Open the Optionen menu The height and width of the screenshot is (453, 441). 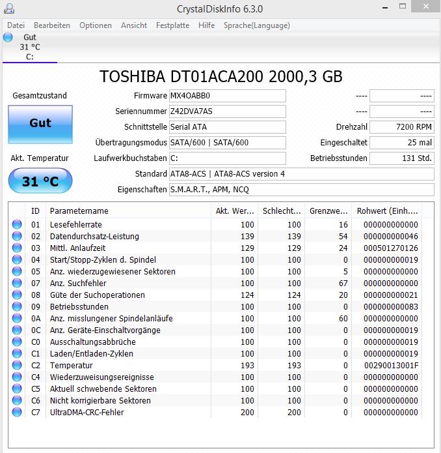click(96, 25)
